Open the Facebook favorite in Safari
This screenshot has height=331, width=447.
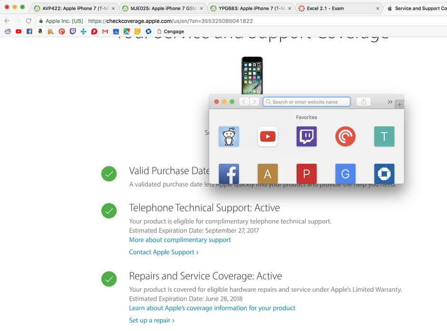click(x=229, y=174)
